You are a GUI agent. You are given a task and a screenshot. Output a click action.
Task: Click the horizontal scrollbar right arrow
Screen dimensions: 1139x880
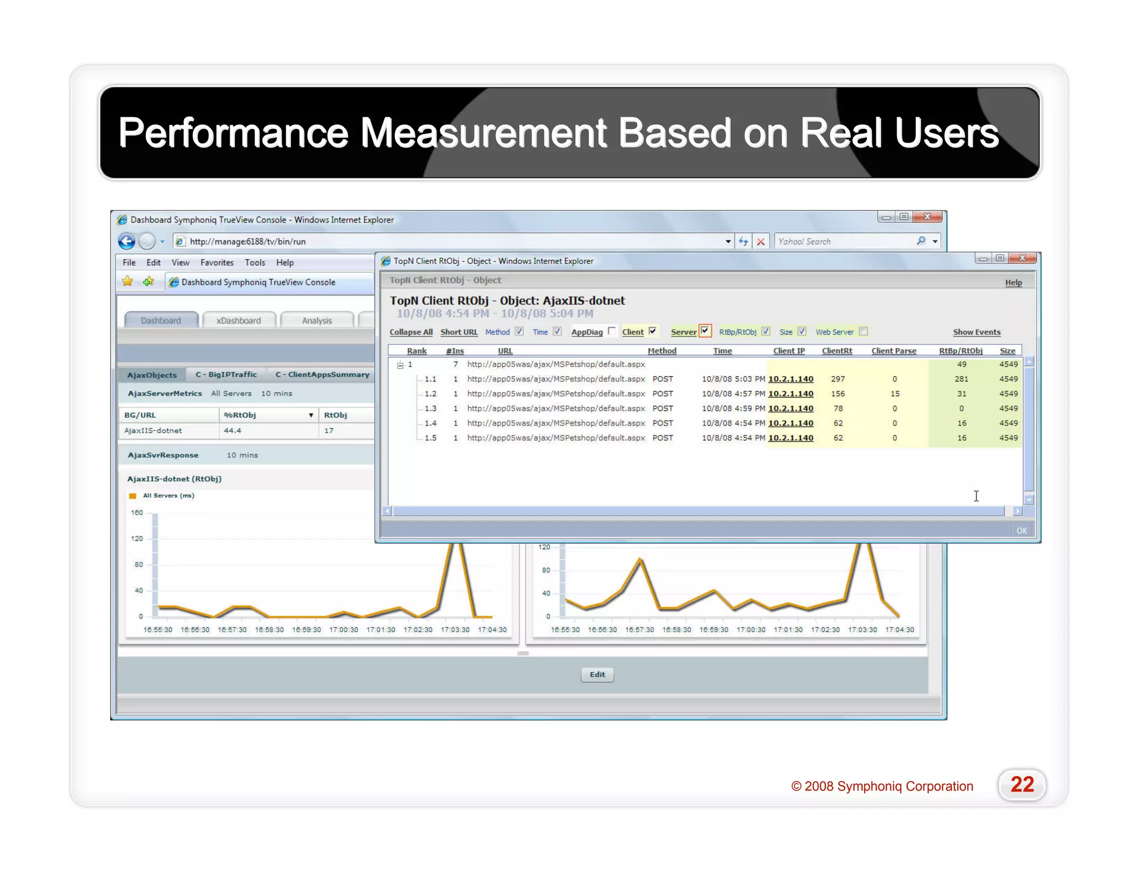(1017, 511)
